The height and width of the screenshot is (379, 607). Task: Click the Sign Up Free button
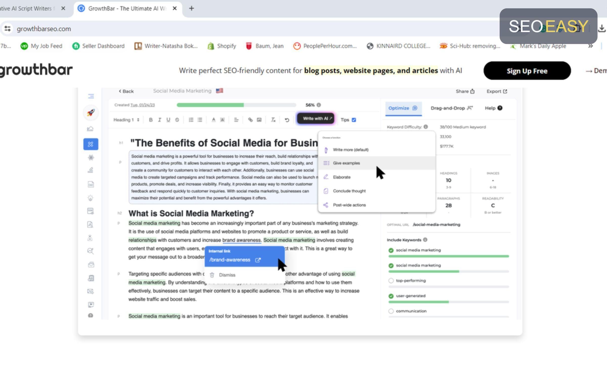527,71
